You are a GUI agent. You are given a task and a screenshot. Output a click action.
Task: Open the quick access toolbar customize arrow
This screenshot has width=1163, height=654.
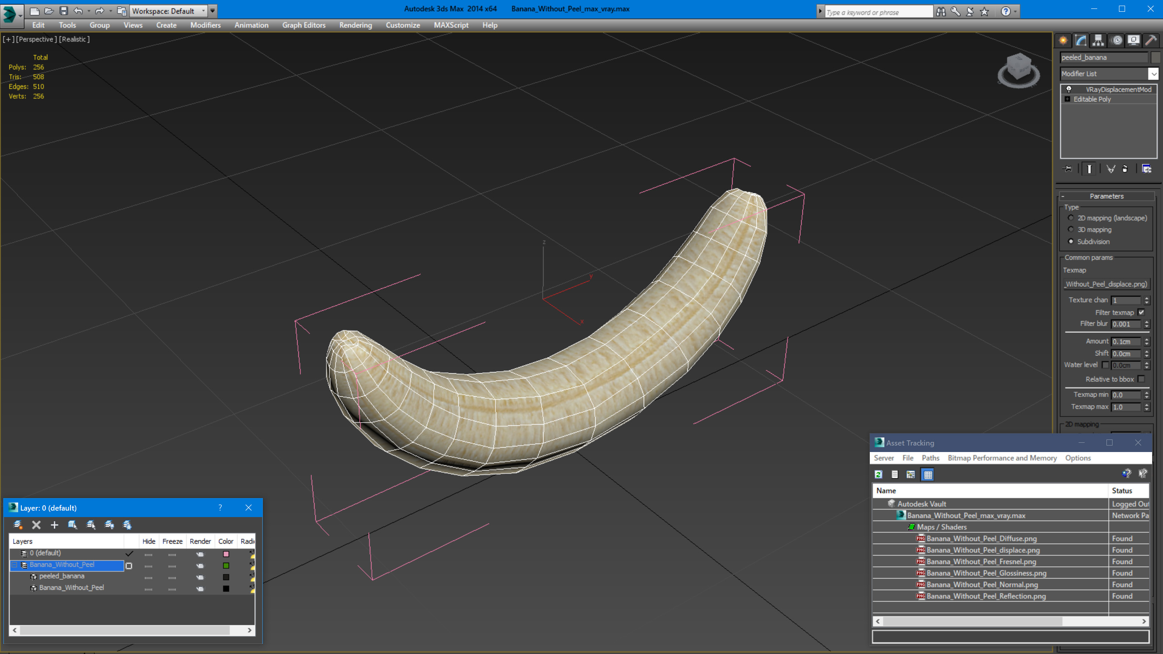tap(213, 11)
